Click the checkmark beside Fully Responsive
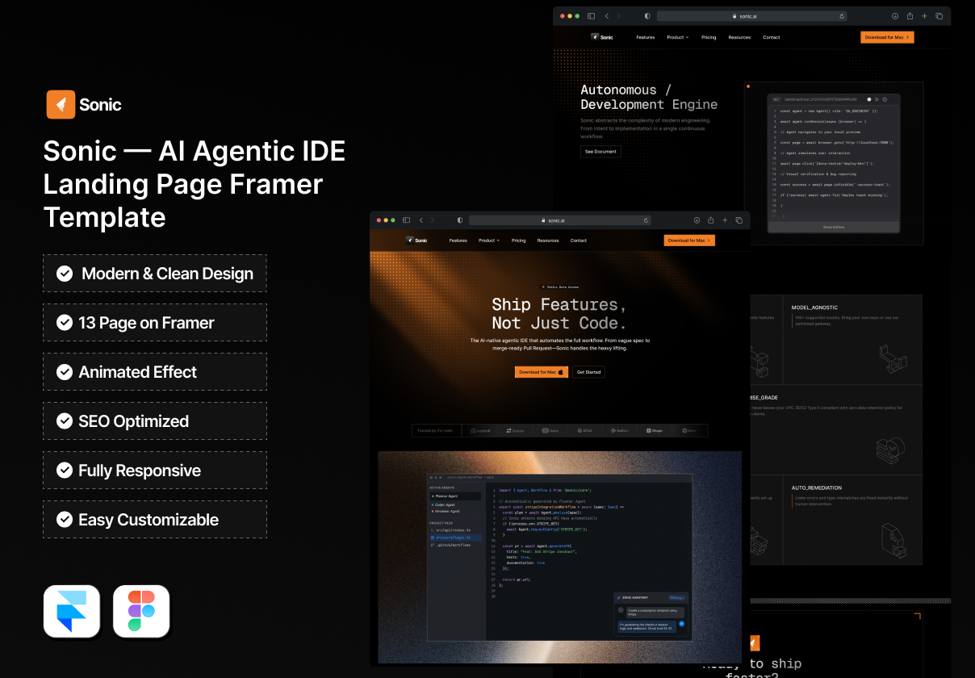975x678 pixels. 65,471
